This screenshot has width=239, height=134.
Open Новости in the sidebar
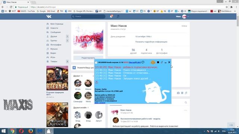pos(54,28)
